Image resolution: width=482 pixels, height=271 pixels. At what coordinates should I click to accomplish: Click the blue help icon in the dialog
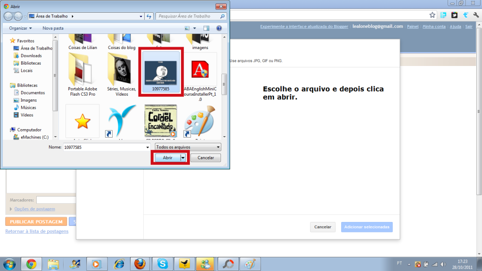pyautogui.click(x=219, y=28)
